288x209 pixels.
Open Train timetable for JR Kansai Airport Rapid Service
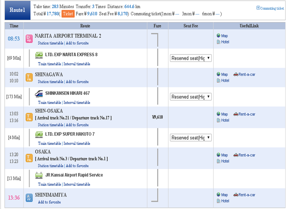[x=49, y=184]
